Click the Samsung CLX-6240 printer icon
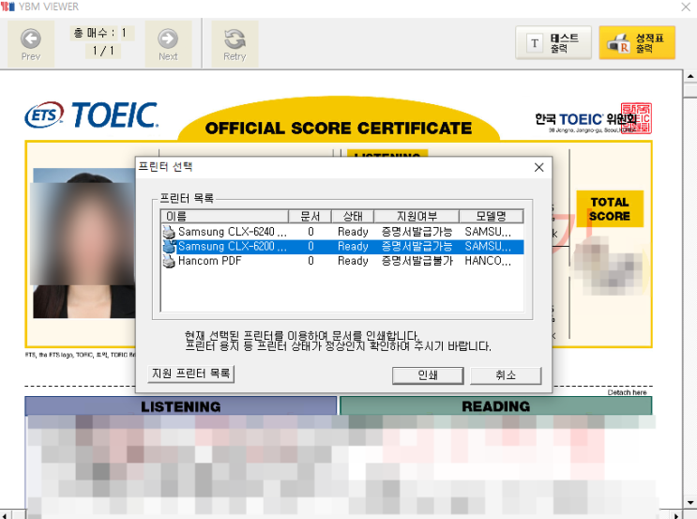 pyautogui.click(x=169, y=232)
